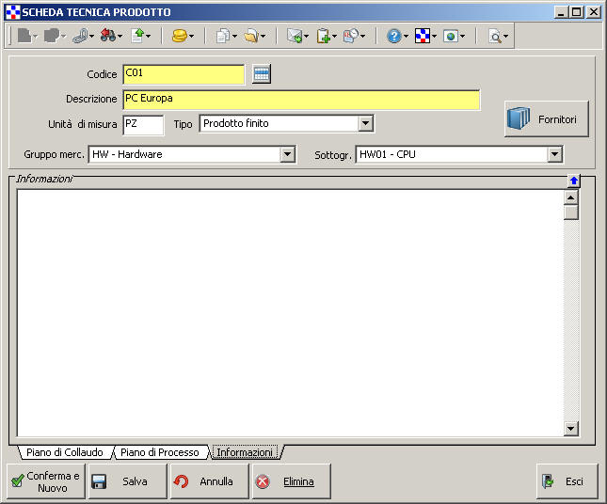Click the paperclip attachment icon in the toolbar
Screen dimensions: 607x504
click(80, 36)
